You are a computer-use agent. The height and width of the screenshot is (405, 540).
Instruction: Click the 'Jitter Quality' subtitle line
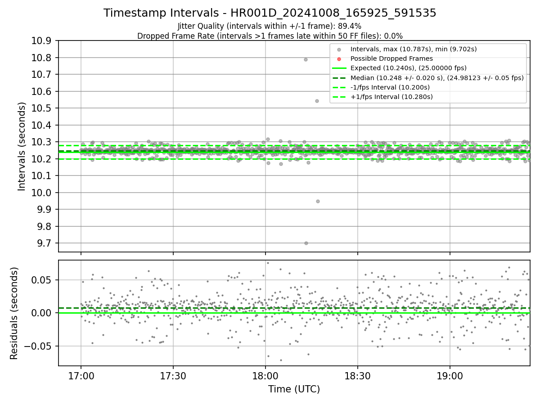[270, 26]
